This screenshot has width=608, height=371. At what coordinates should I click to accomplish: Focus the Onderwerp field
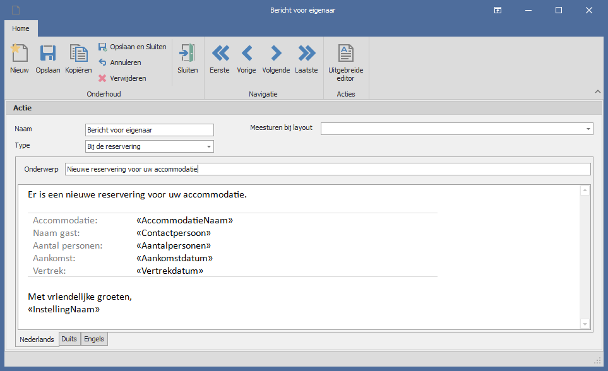[328, 169]
